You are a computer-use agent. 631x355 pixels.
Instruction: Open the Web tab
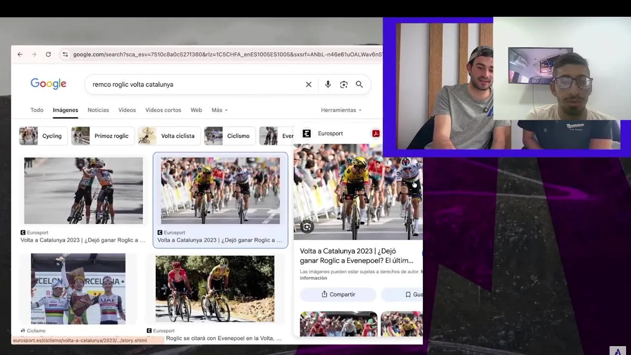tap(196, 110)
